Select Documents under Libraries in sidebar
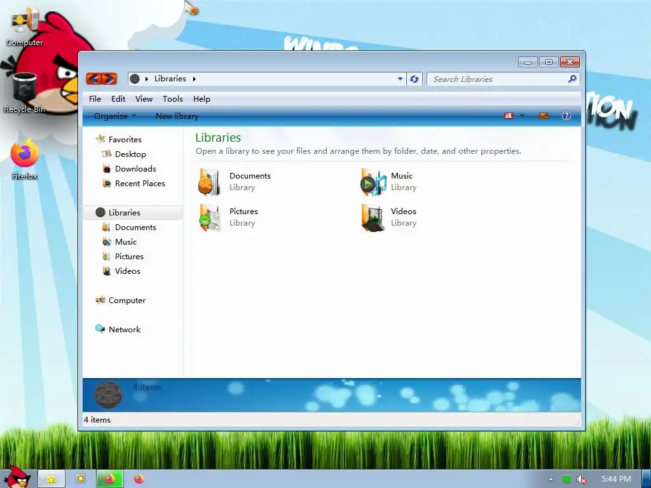651x488 pixels. click(x=135, y=227)
